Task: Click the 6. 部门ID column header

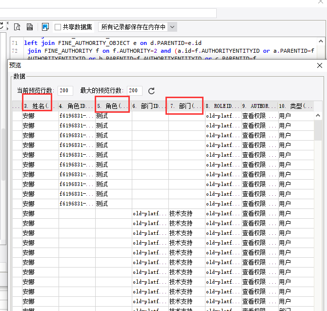Action: coord(150,106)
